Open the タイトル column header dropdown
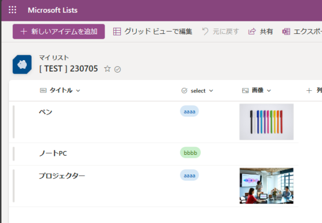322x223 pixels. click(x=60, y=90)
